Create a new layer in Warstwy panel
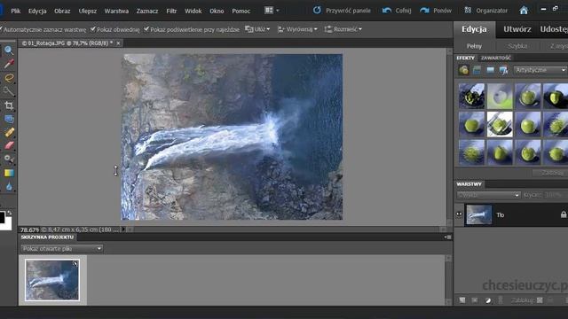 [x=462, y=300]
